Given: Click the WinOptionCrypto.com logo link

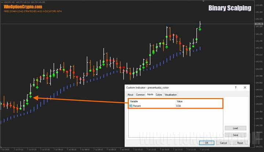Looking at the screenshot, I should tap(23, 7).
